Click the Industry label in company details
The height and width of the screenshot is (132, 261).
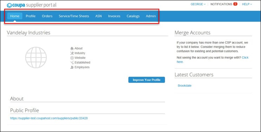(80, 53)
